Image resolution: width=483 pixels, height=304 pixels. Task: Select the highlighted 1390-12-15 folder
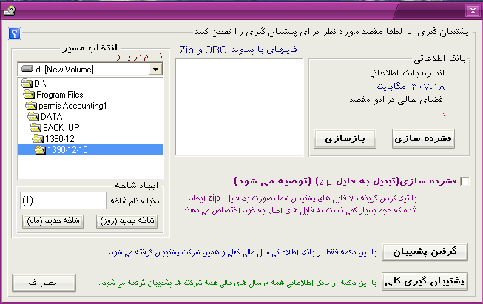click(x=90, y=150)
